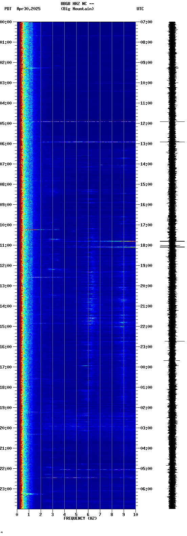This screenshot has width=187, height=536.
Task: Click the PDT axis label 11:00
Action: click(6, 245)
